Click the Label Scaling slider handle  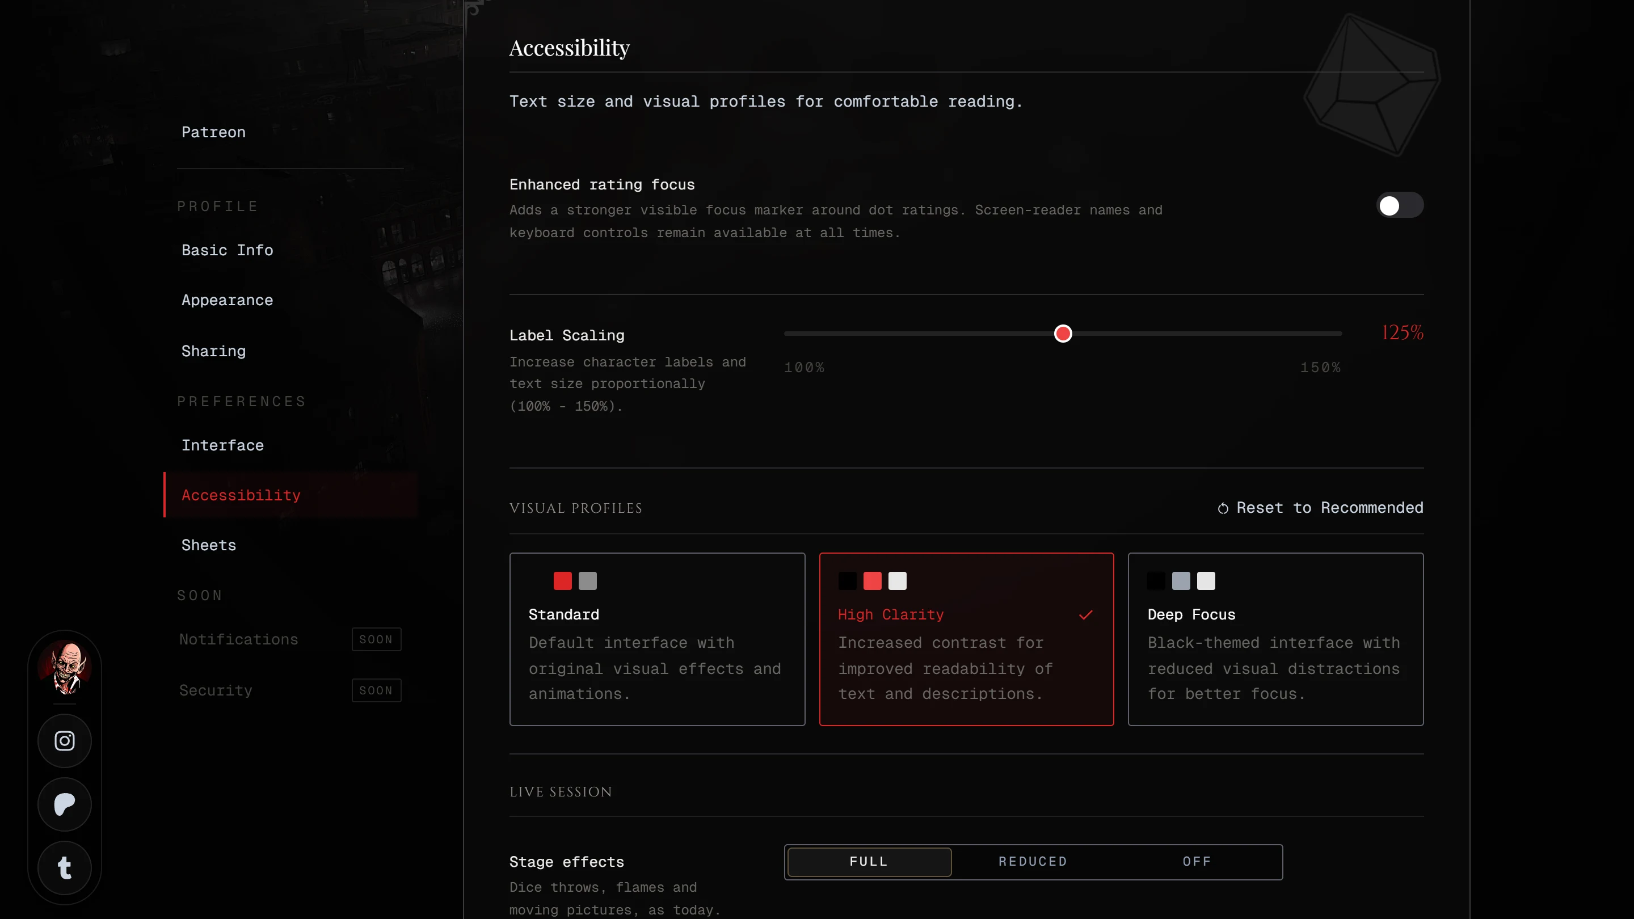point(1063,334)
